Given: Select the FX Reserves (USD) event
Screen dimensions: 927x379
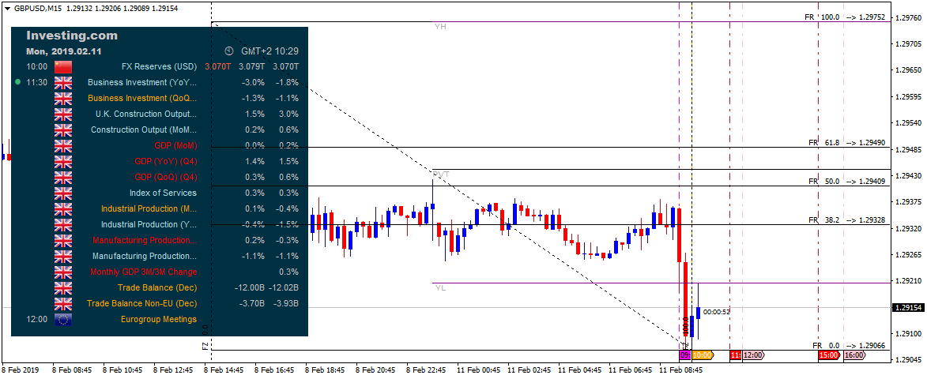Looking at the screenshot, I should [x=159, y=66].
